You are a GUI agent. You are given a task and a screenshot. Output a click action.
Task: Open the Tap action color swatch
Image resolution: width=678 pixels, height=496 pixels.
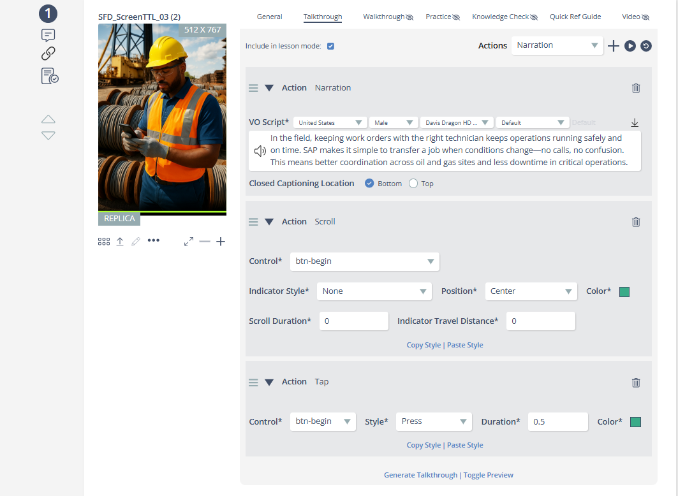point(635,422)
